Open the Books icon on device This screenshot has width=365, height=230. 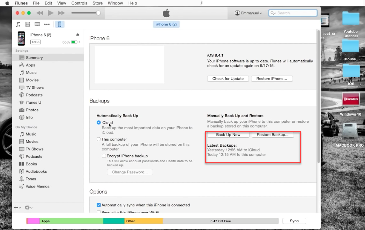click(x=22, y=164)
